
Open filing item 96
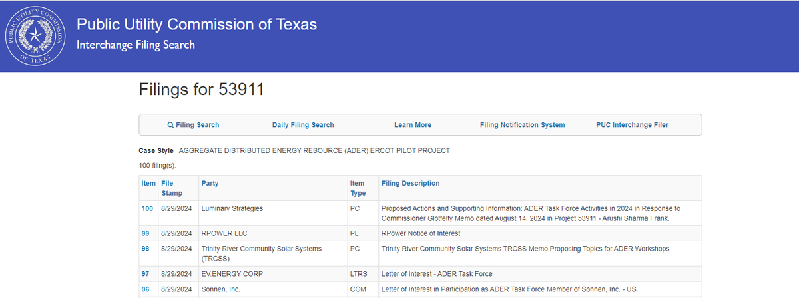tap(145, 289)
